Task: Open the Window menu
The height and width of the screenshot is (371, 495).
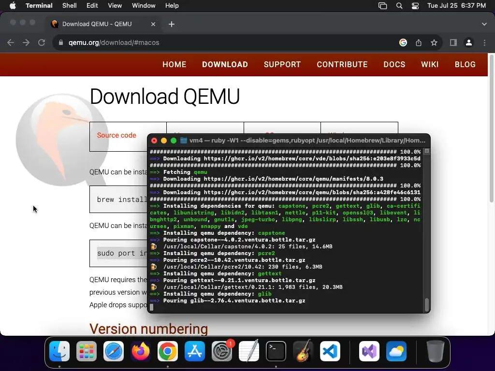Action: 144,6
